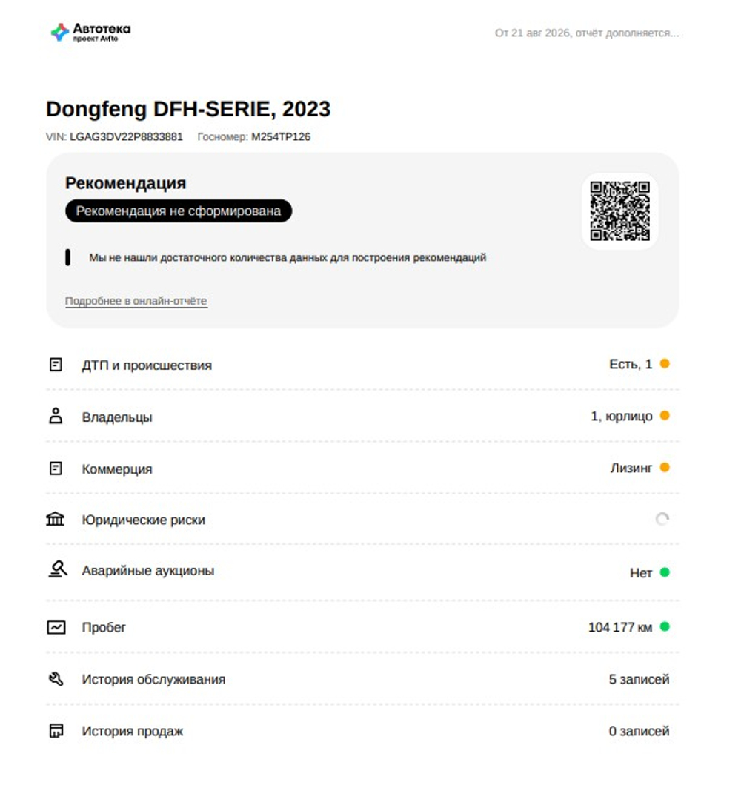741x791 pixels.
Task: Open the 'Пробег' section
Action: click(362, 627)
